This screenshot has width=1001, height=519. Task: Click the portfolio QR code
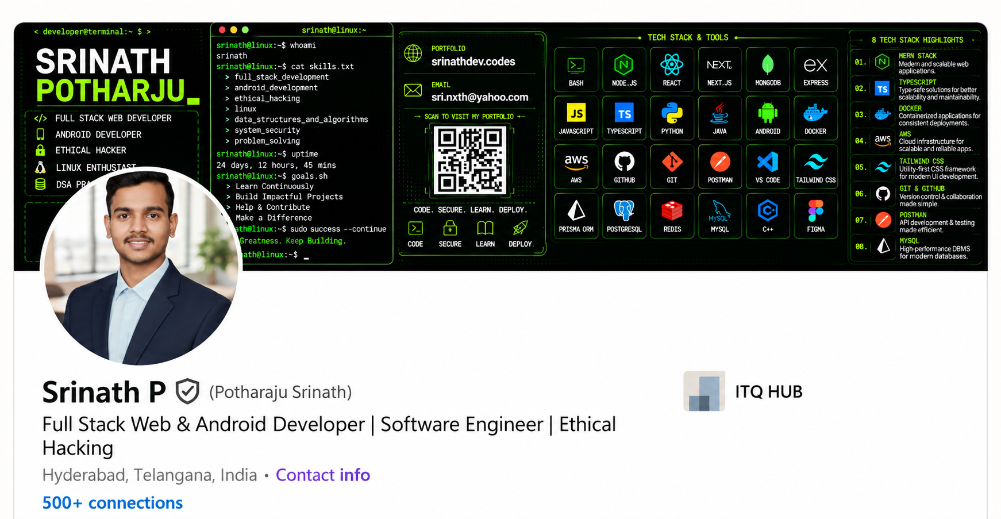(470, 160)
